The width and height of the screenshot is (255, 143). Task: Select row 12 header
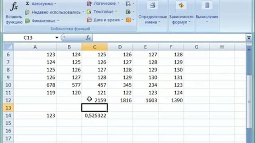tap(8, 100)
